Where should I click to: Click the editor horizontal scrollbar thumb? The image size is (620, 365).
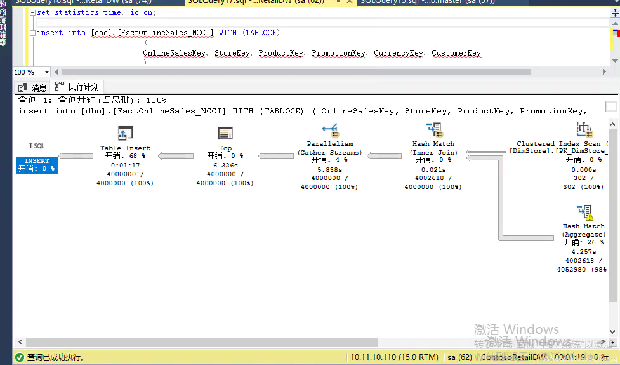point(296,72)
